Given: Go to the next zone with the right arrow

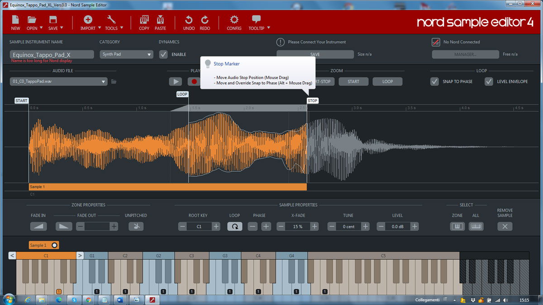Looking at the screenshot, I should click(80, 256).
